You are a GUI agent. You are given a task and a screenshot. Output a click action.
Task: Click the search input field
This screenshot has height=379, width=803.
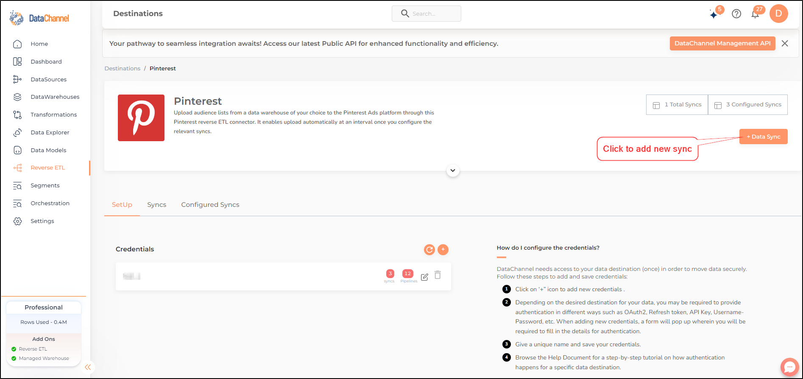click(427, 14)
